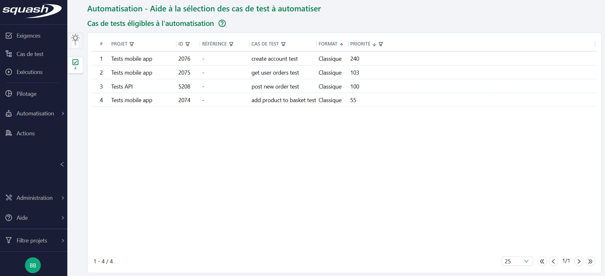The height and width of the screenshot is (276, 605).
Task: Click the Automatisation robot icon
Action: pyautogui.click(x=9, y=113)
